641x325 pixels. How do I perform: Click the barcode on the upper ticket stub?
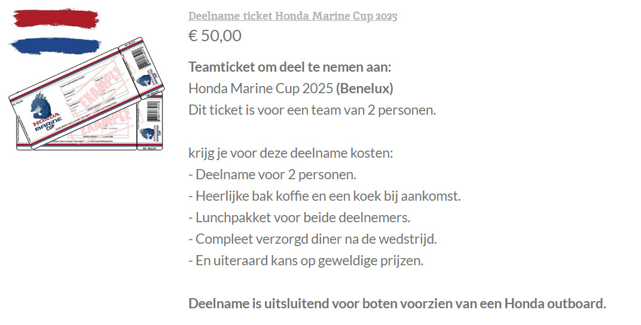(141, 57)
